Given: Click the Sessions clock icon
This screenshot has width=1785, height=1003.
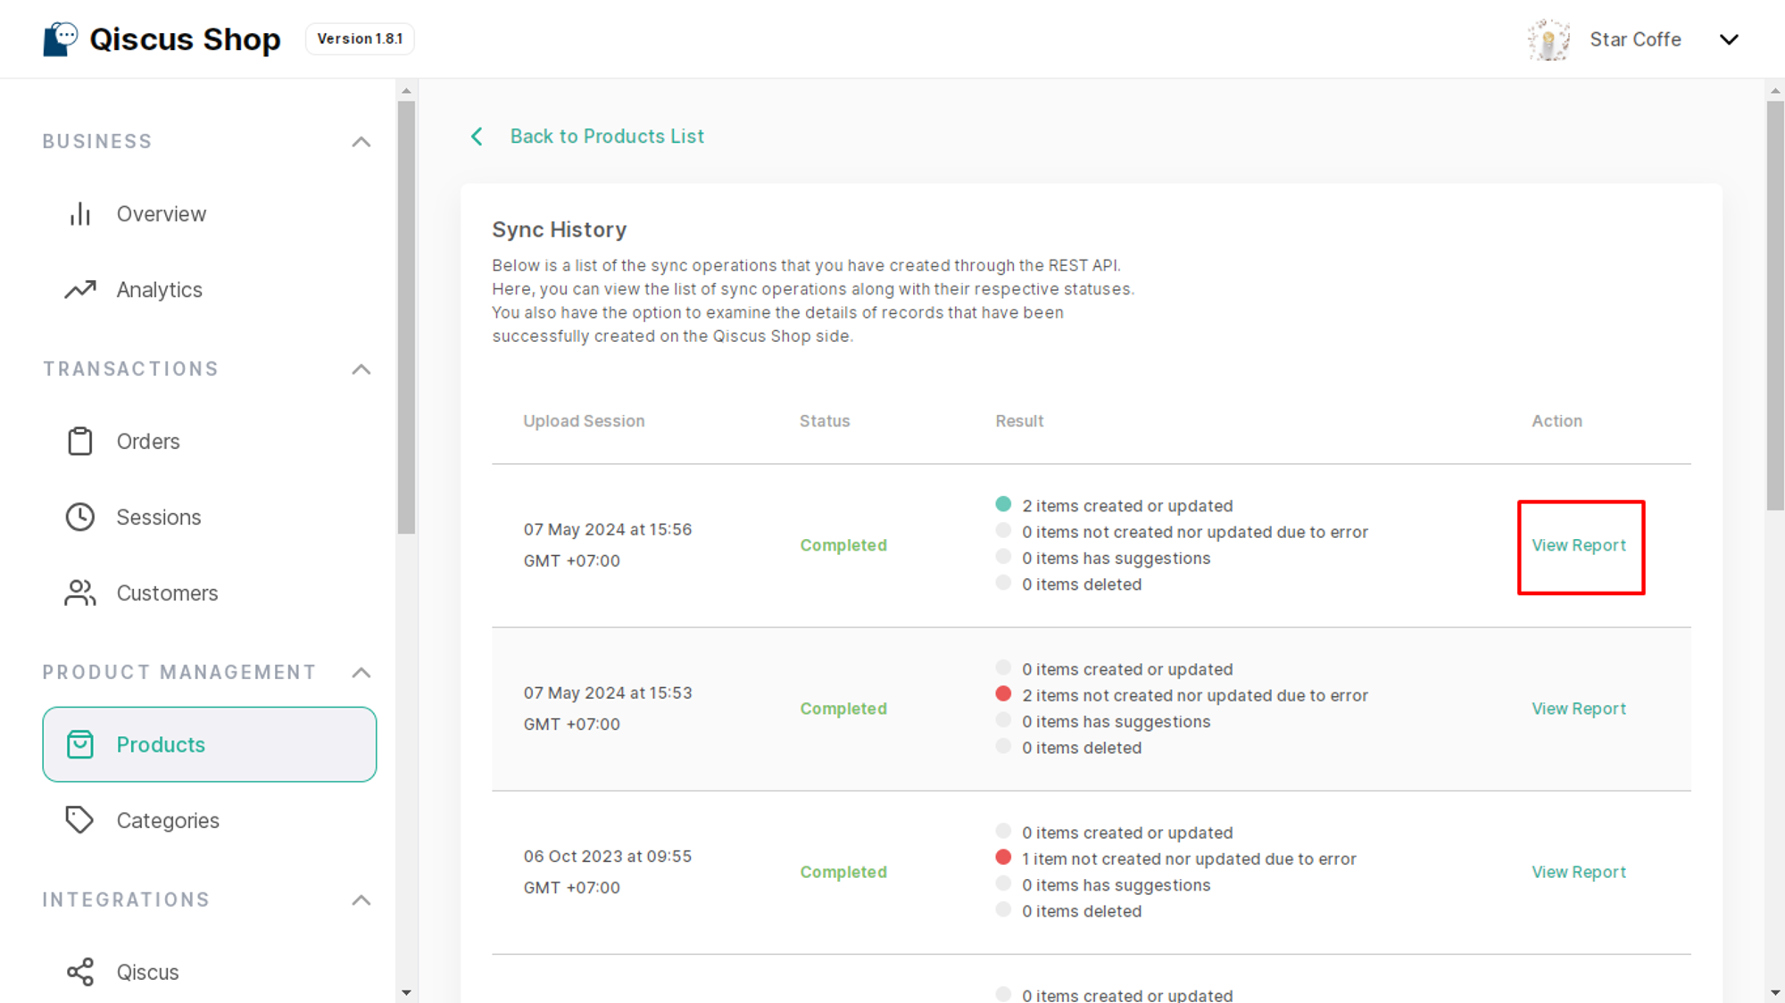Looking at the screenshot, I should [x=80, y=518].
